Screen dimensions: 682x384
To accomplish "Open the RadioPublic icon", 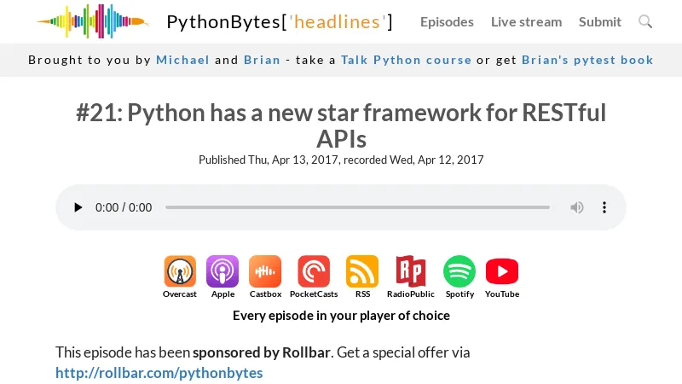I will (x=410, y=272).
